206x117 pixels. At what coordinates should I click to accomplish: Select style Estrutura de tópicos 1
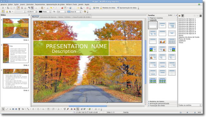pyautogui.click(x=187, y=19)
